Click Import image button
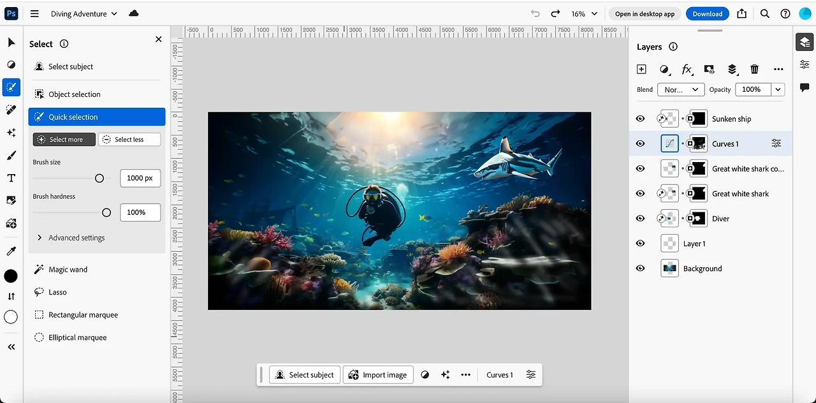 pyautogui.click(x=378, y=375)
